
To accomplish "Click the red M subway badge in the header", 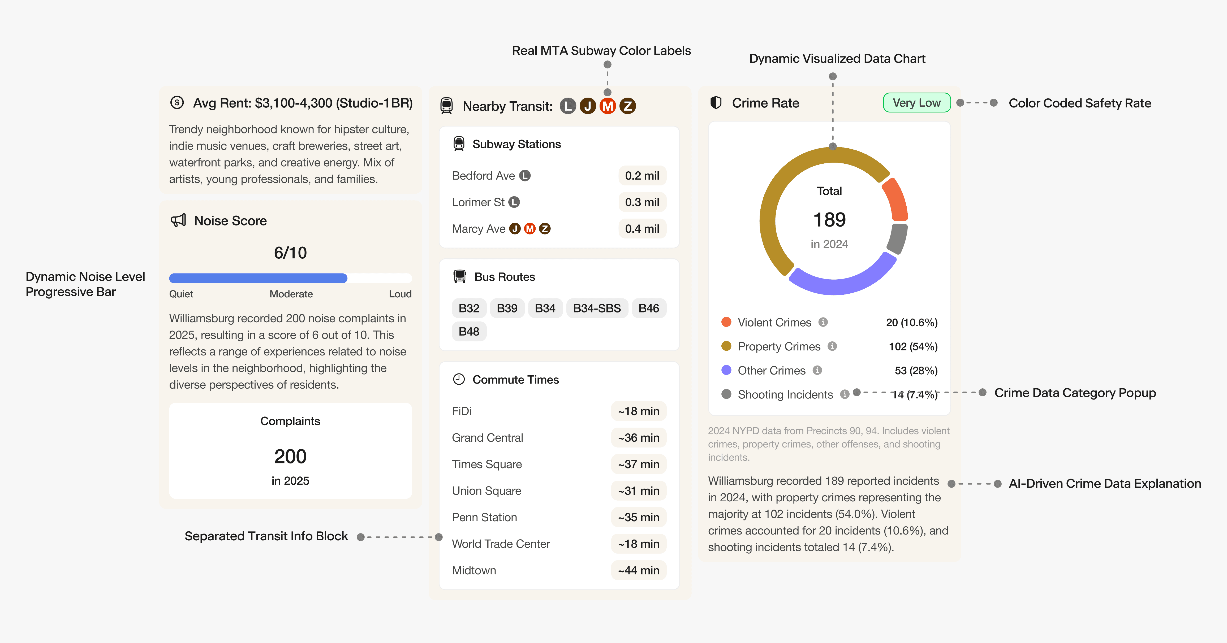I will 608,106.
